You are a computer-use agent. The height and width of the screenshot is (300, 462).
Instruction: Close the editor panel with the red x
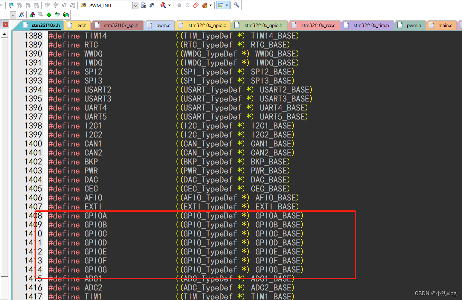(x=6, y=25)
